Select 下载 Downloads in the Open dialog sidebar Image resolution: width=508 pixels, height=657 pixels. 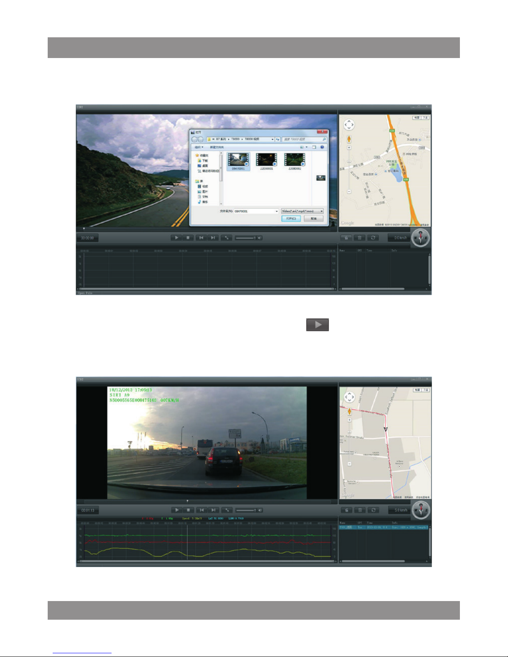click(x=203, y=160)
